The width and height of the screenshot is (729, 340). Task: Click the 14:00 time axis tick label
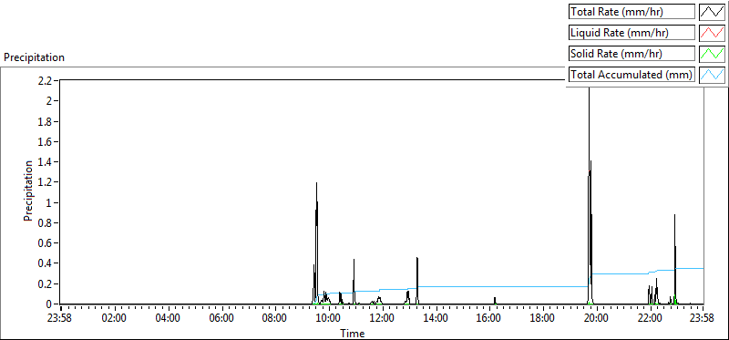436,319
